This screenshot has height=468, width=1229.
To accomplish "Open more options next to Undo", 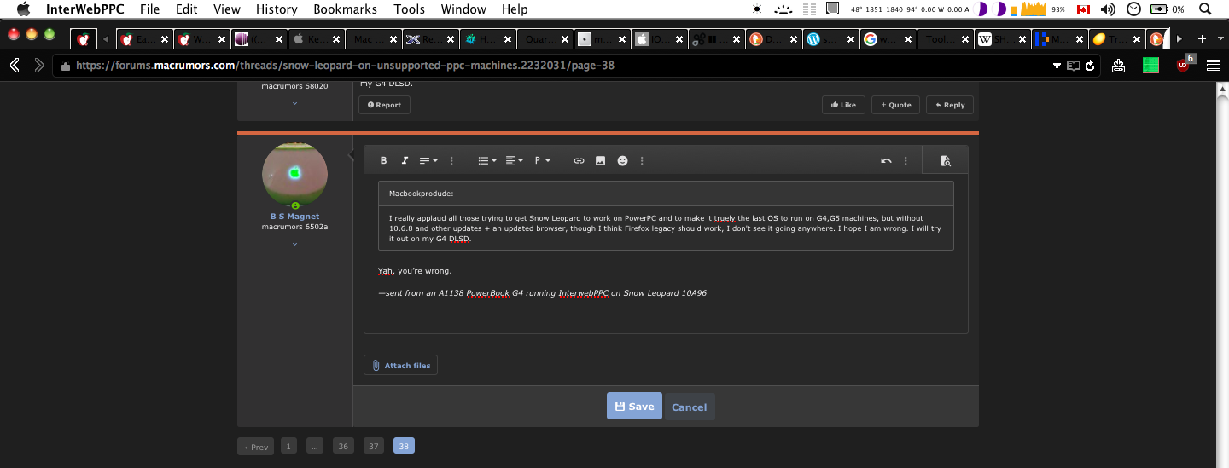I will 906,160.
